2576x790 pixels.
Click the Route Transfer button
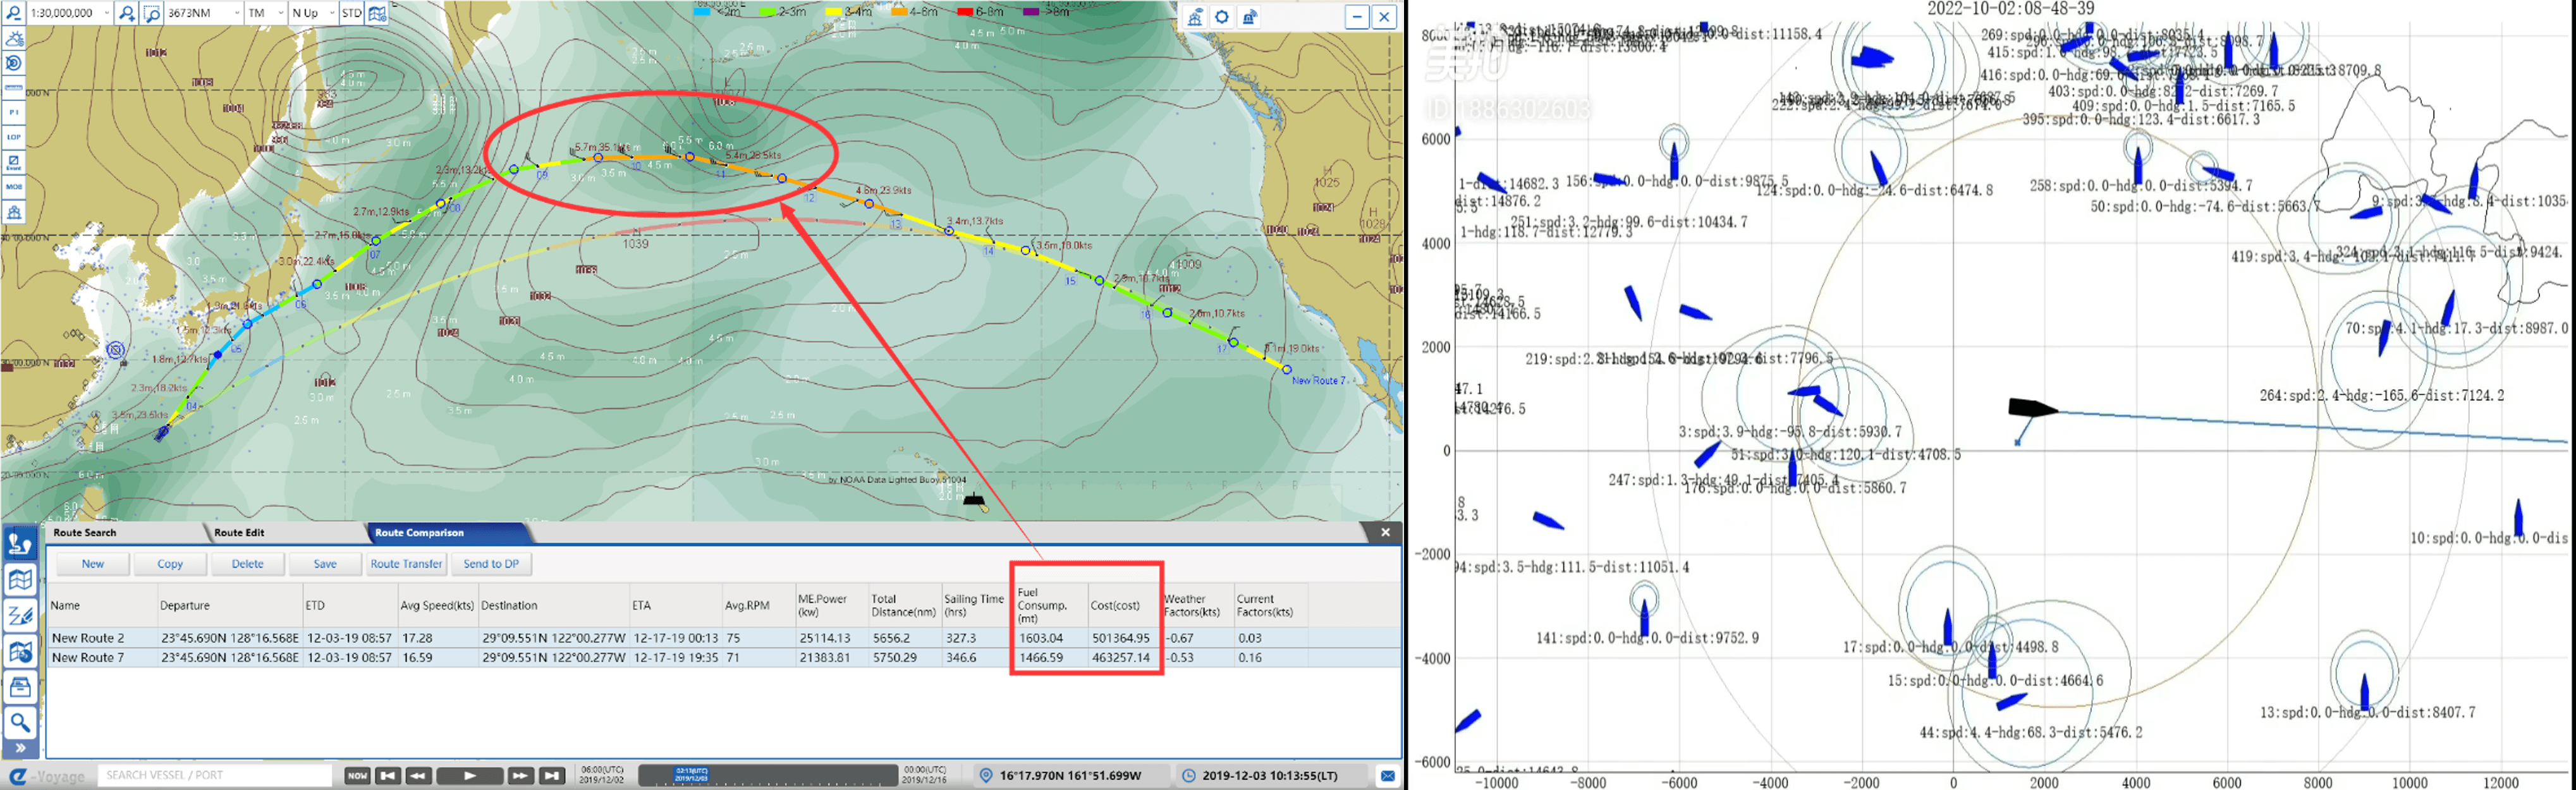click(406, 564)
